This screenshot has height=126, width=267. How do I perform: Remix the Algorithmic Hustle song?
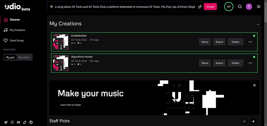pos(205,63)
